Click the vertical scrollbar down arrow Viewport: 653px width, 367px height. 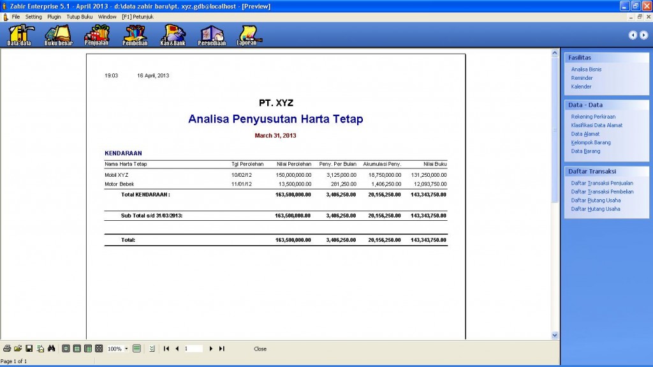(554, 334)
